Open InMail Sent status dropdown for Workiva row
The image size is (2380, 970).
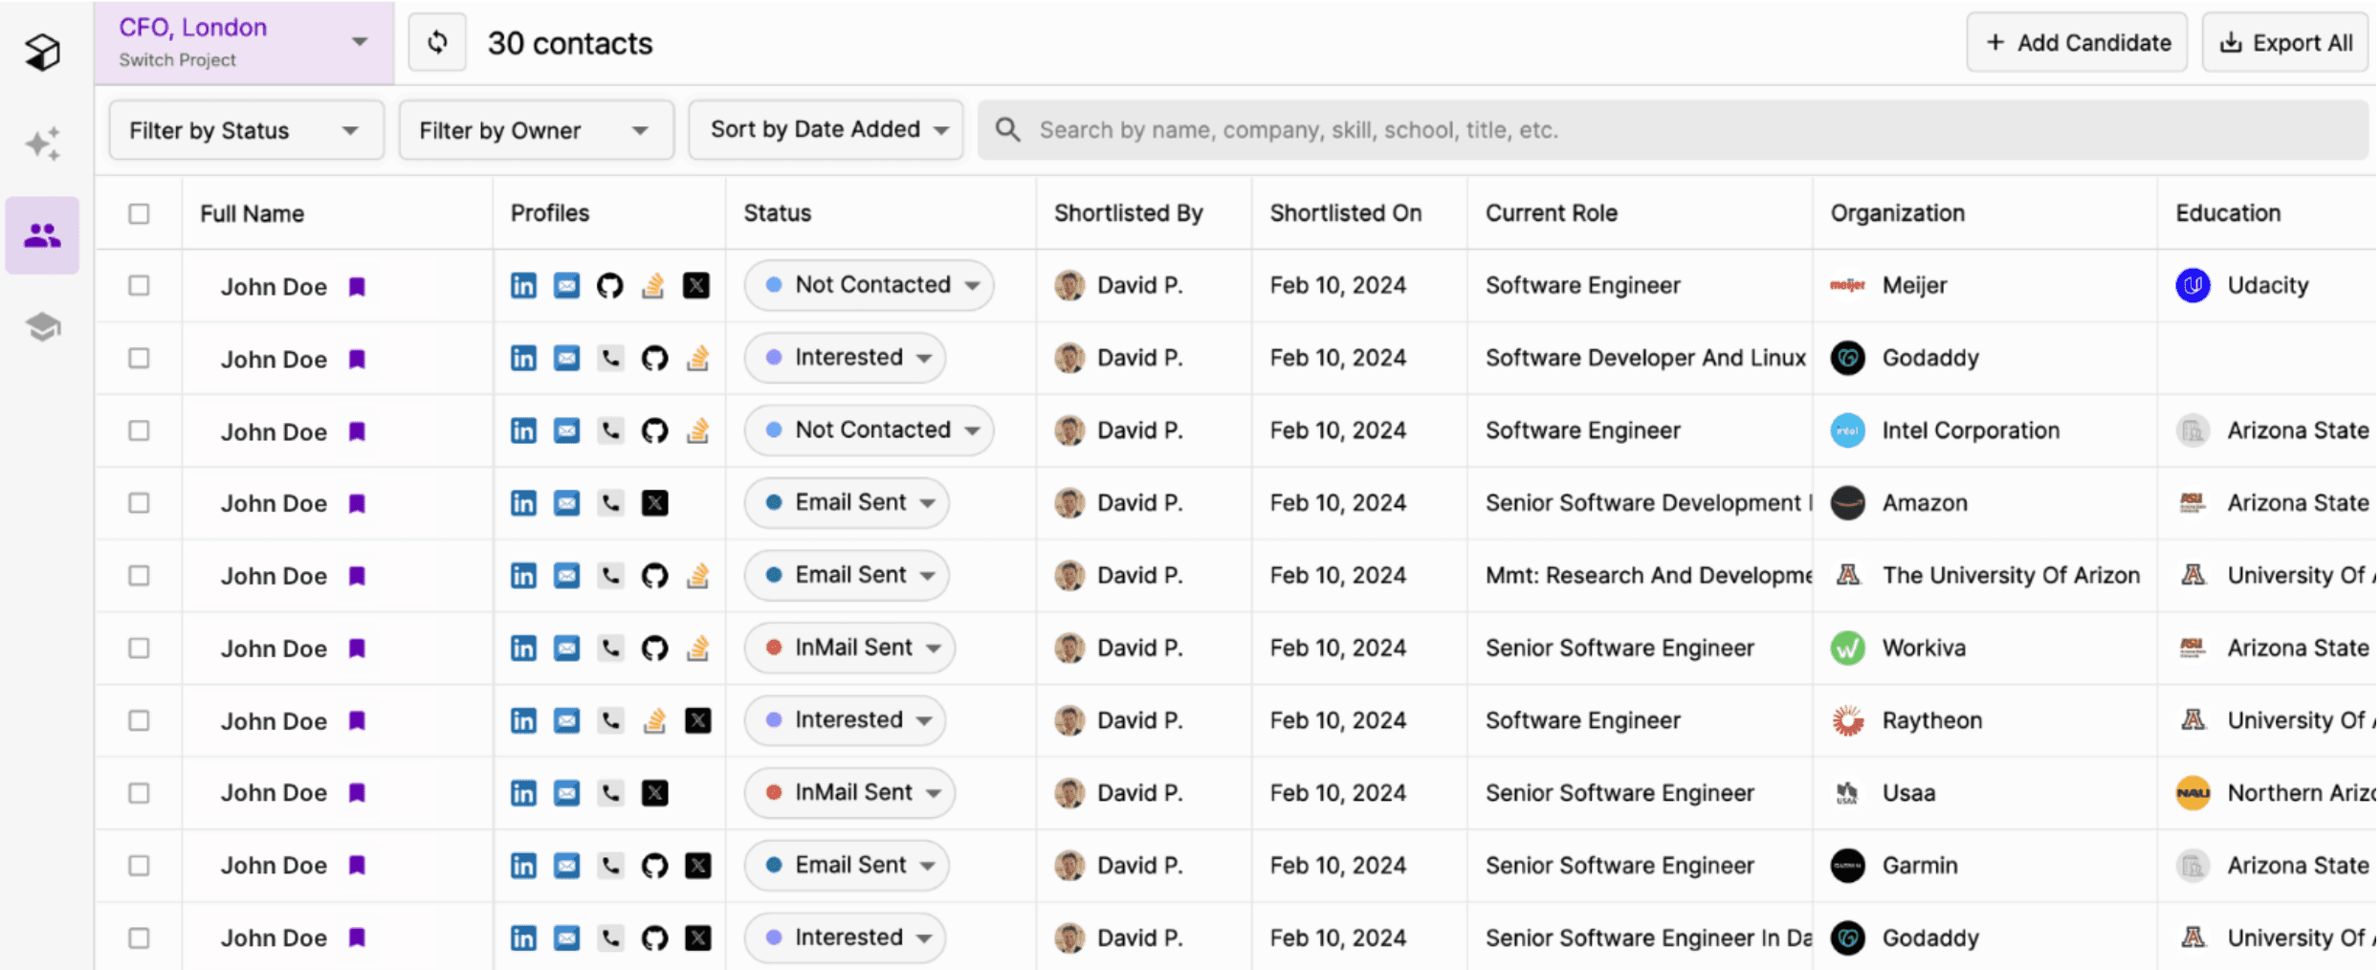(849, 649)
